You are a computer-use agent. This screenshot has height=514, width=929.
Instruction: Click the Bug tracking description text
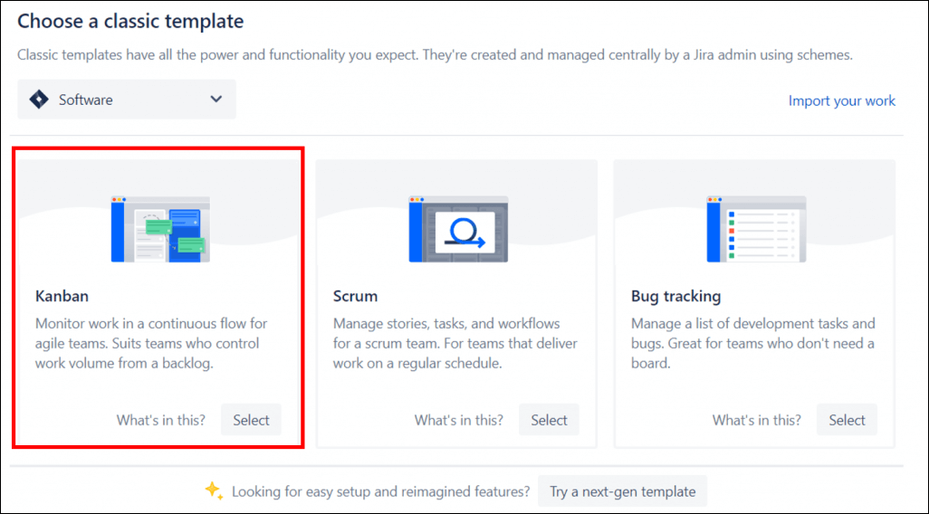[x=752, y=344]
